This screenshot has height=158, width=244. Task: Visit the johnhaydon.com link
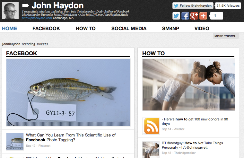37,18
